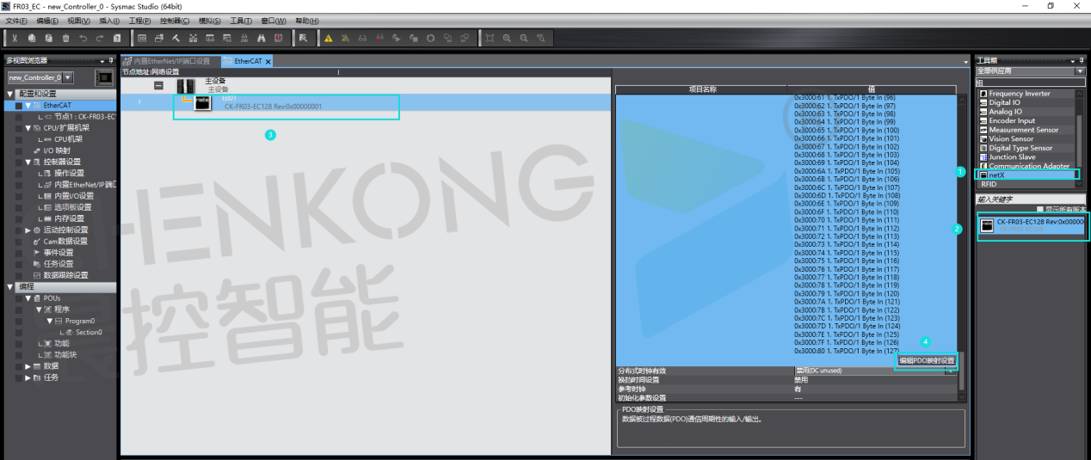Screen dimensions: 1091x460
Task: Select the CK-FR03-EC128 slave device icon
Action: pos(202,103)
